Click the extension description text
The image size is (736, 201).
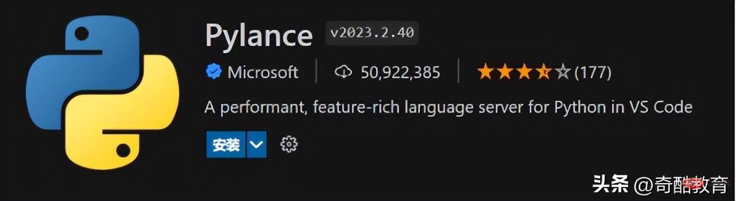449,107
